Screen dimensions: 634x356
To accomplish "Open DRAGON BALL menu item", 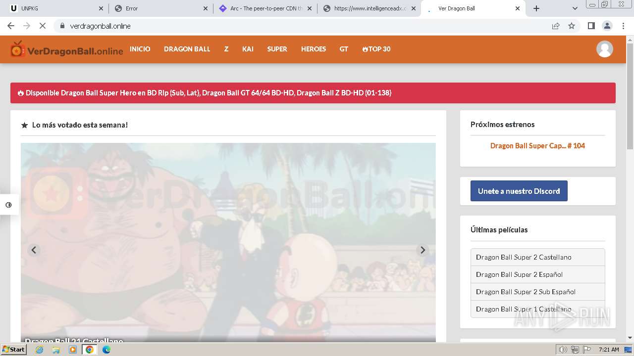I will (187, 49).
